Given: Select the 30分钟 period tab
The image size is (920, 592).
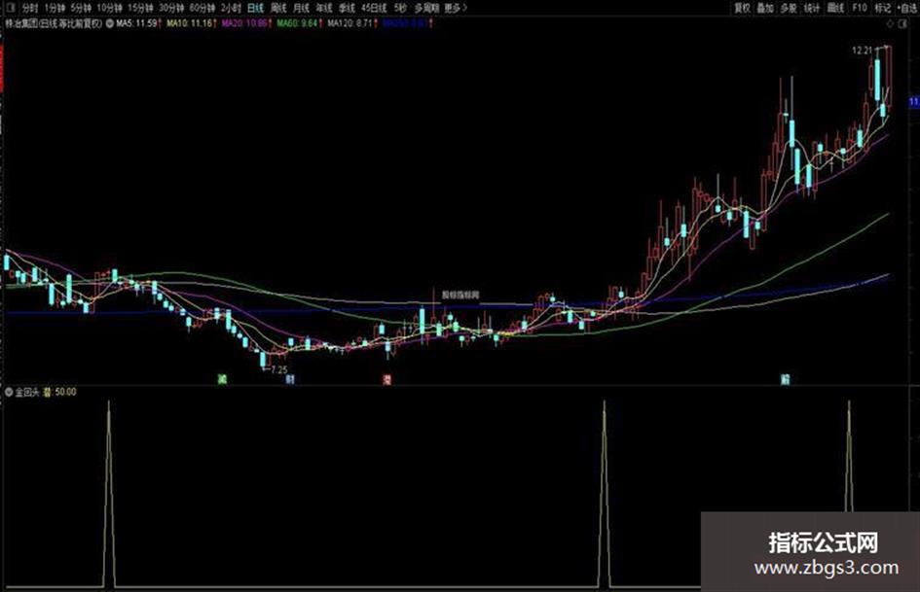Looking at the screenshot, I should (171, 8).
